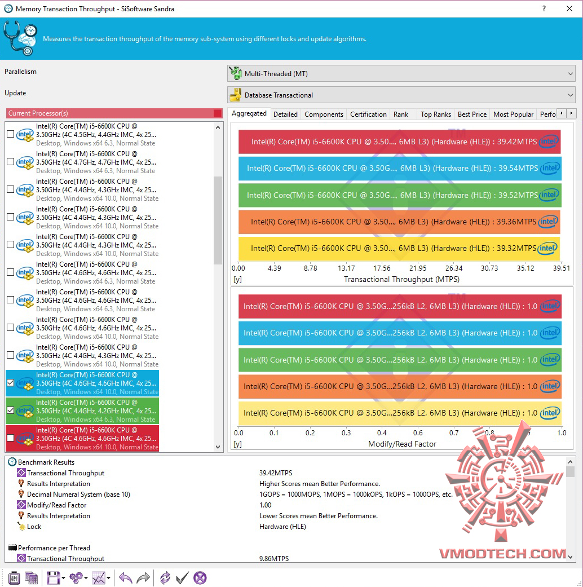Click the checkmark OK icon in toolbar
The height and width of the screenshot is (587, 583).
click(182, 578)
